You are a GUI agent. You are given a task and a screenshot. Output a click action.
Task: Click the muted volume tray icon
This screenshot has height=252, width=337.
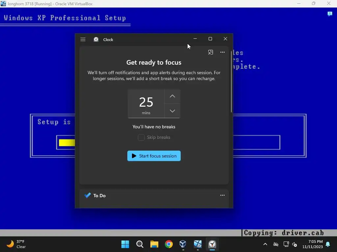[x=295, y=244]
